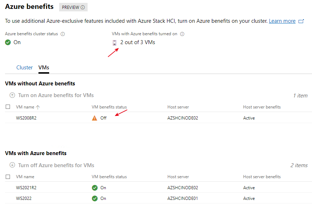Click the down-arrow circle icon for Turn off benefits
The image size is (312, 207).
[12, 165]
